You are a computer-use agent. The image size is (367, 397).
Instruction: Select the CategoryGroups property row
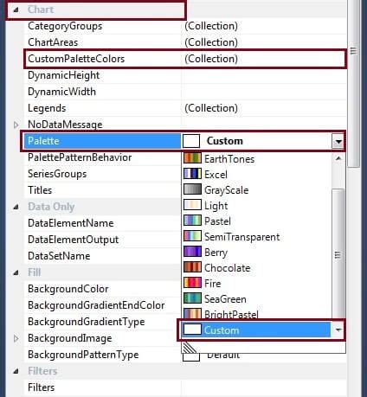pyautogui.click(x=185, y=26)
